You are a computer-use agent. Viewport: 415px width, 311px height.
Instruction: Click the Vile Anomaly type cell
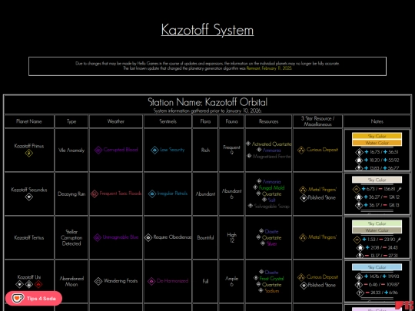coord(71,151)
